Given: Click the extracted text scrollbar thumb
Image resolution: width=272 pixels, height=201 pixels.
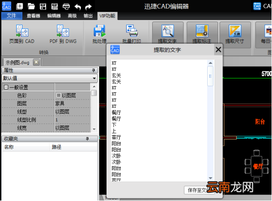Looking at the screenshot, I should click(211, 76).
